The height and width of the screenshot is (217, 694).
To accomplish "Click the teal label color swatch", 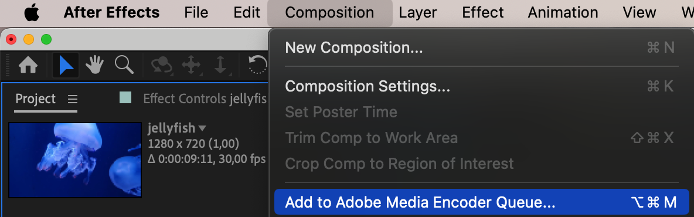I will (125, 97).
